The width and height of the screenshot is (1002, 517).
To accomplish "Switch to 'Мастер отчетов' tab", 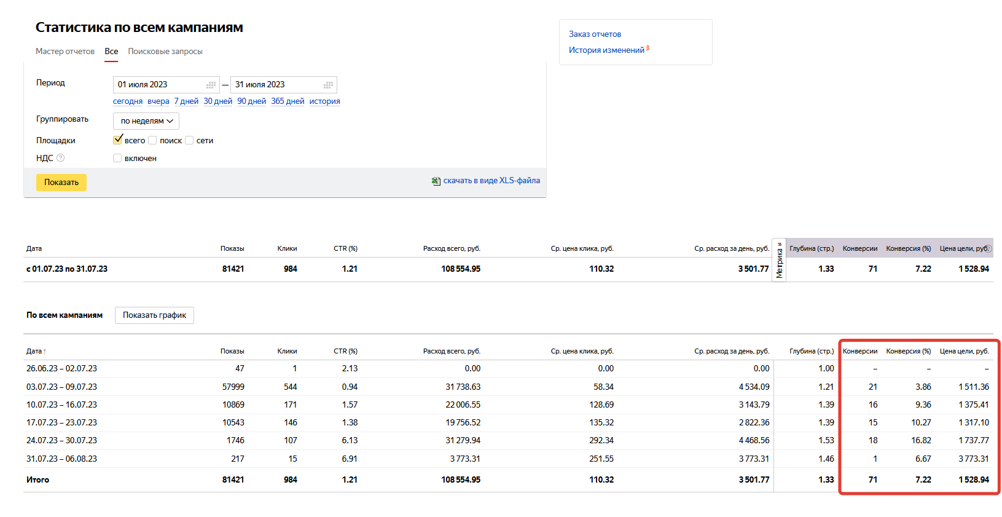I will pyautogui.click(x=65, y=51).
